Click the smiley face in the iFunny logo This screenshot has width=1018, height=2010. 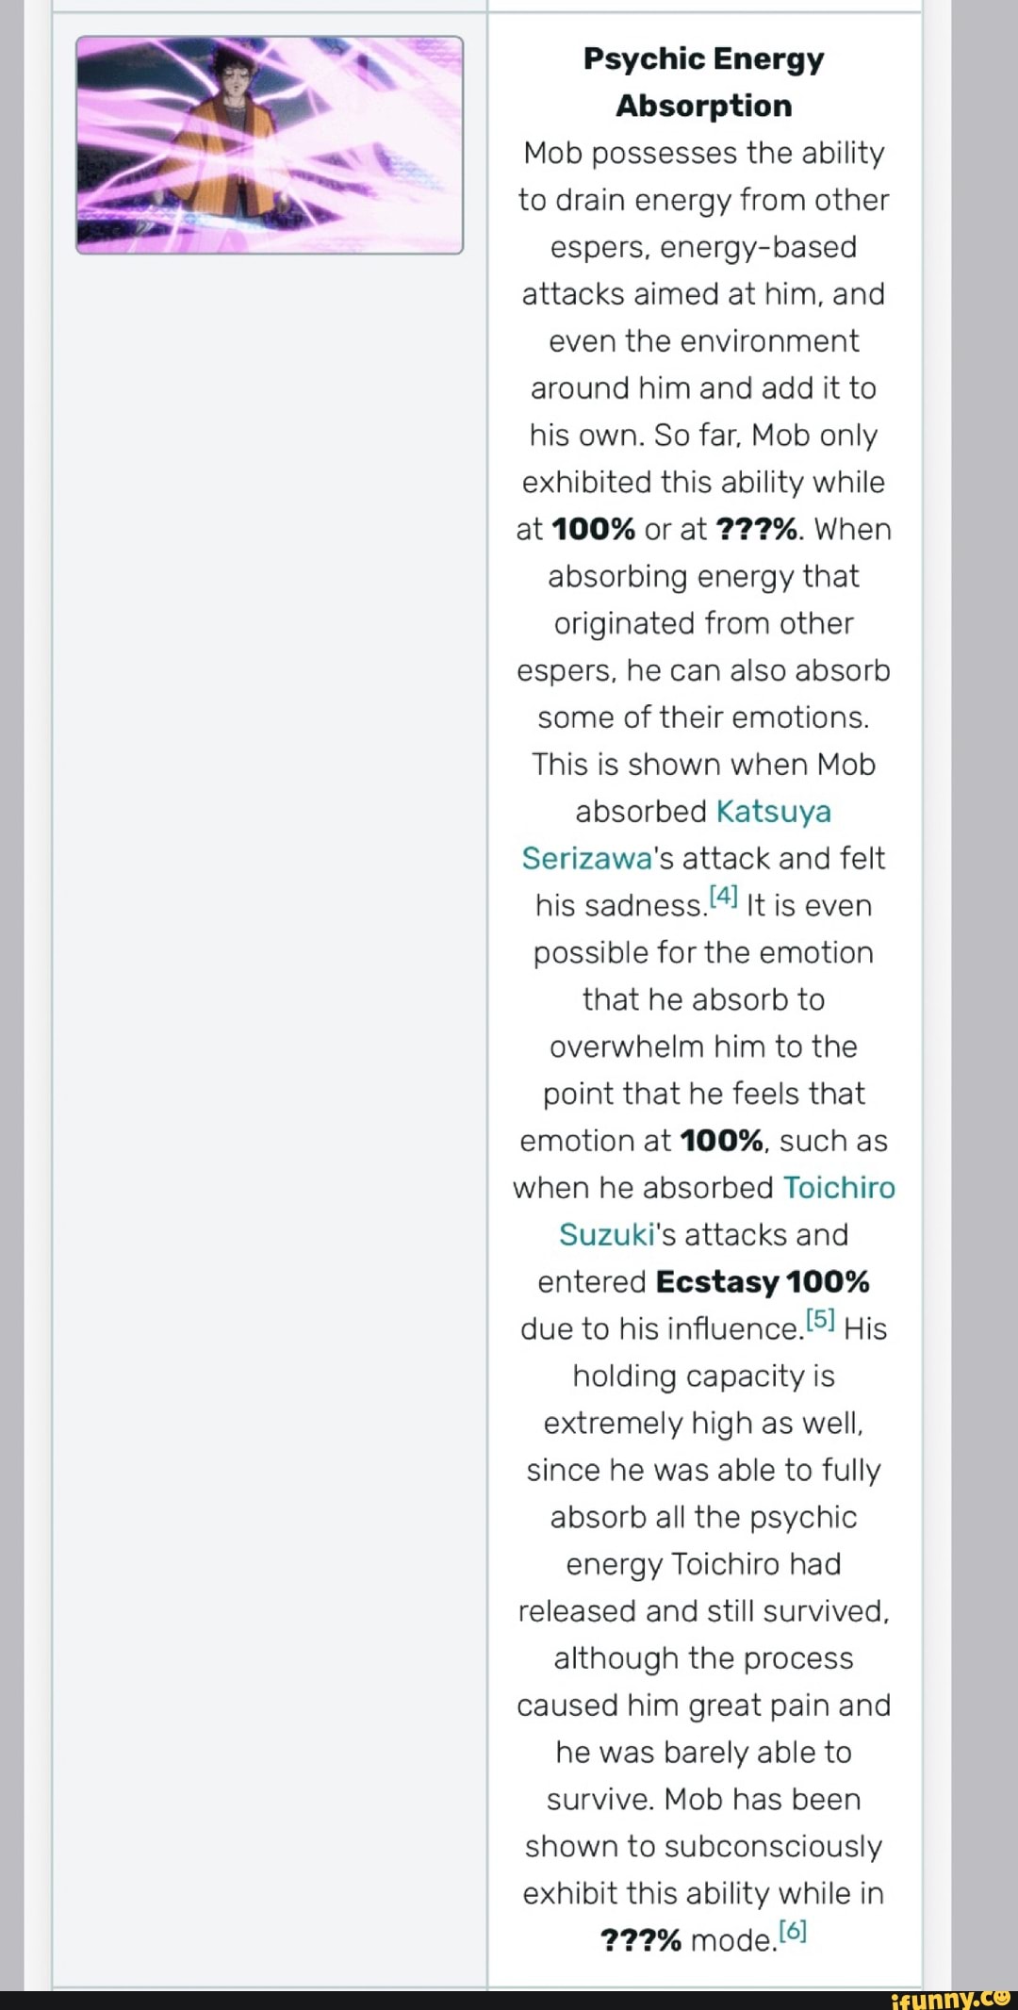point(1001,1995)
